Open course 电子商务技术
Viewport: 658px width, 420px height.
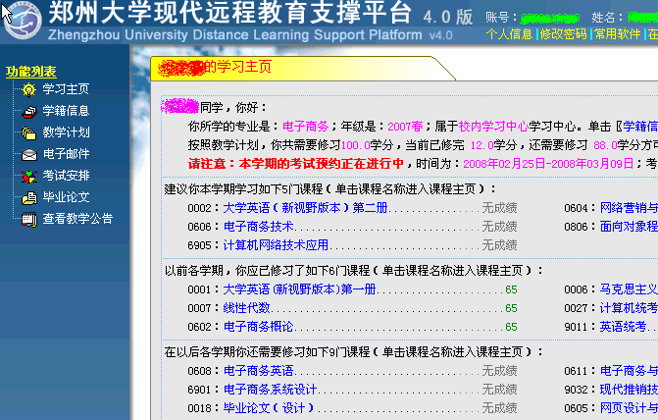tap(258, 227)
